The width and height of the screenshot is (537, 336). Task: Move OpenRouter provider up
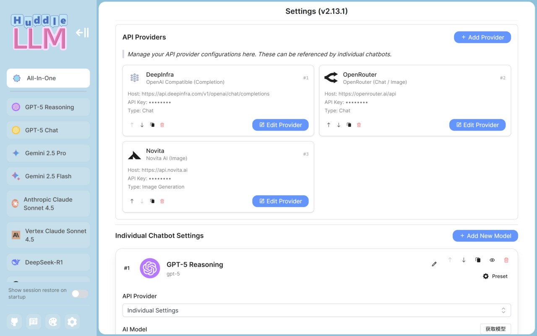click(328, 125)
